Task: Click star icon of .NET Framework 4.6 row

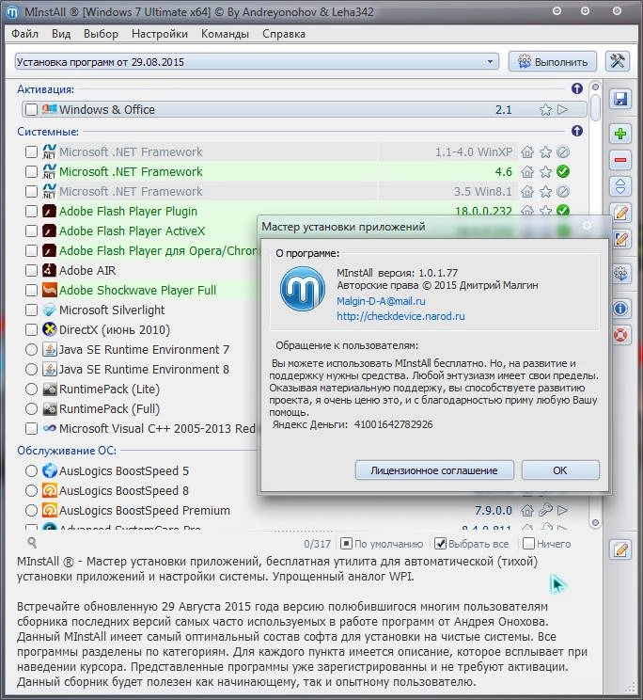Action: point(545,172)
